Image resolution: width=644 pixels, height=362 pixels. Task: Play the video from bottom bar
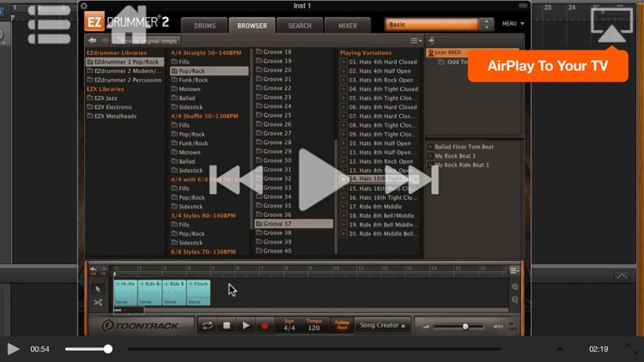[13, 349]
